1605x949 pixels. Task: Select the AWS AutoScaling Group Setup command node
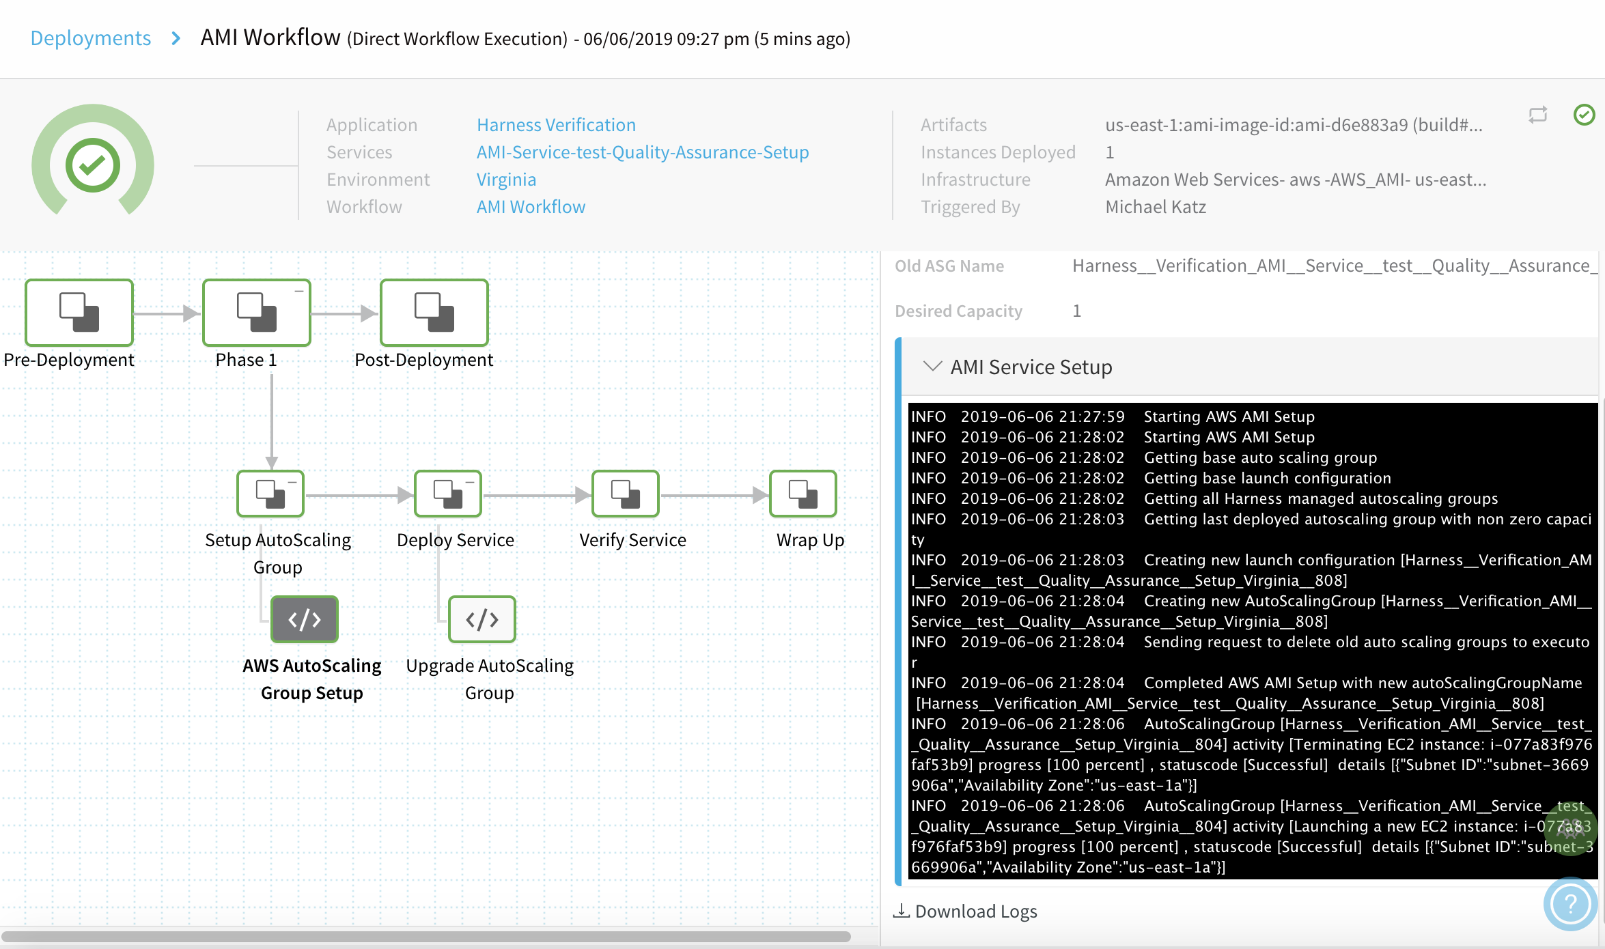[305, 619]
